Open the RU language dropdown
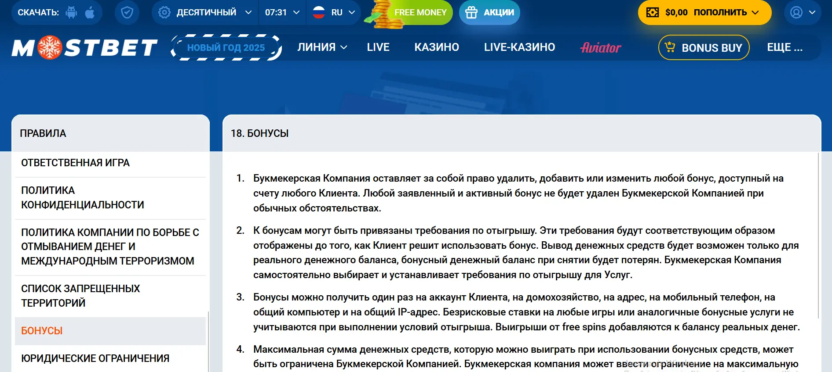This screenshot has height=372, width=832. point(334,12)
